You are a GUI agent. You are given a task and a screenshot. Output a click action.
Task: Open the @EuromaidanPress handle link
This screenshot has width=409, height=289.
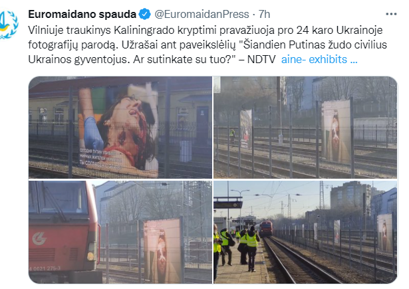point(202,15)
